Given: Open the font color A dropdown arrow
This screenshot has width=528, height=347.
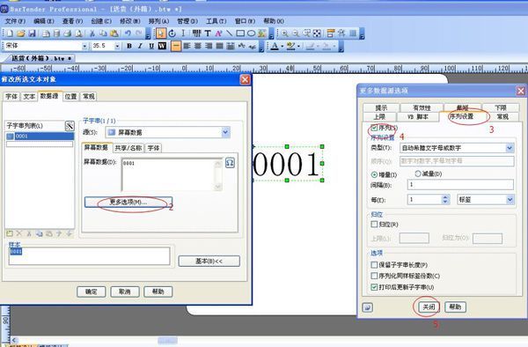Looking at the screenshot, I should (x=282, y=46).
